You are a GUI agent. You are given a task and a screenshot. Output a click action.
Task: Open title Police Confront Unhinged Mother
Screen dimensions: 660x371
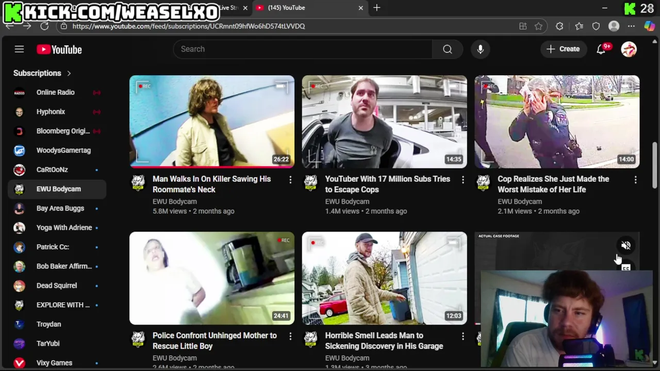pos(214,341)
